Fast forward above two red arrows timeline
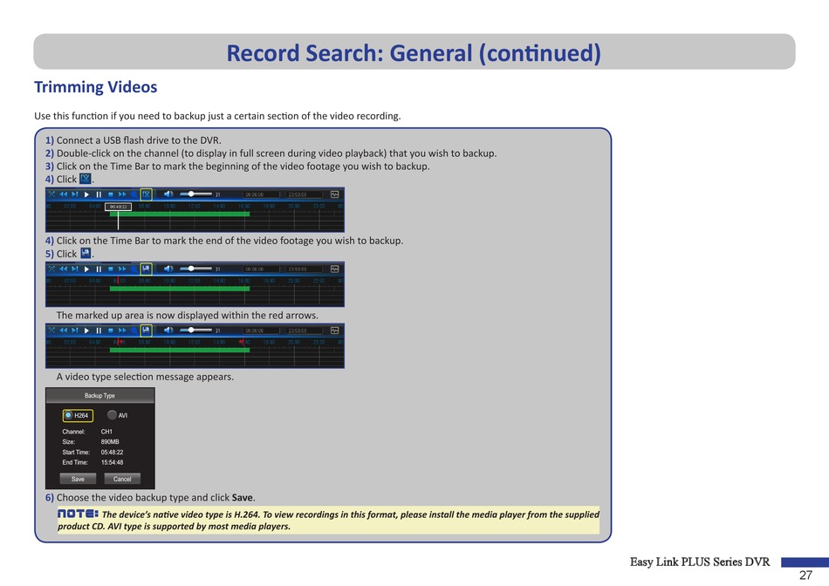Viewport: 829px width, 586px height. pyautogui.click(x=122, y=330)
